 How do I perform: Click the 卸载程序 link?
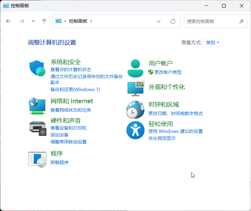click(x=59, y=162)
